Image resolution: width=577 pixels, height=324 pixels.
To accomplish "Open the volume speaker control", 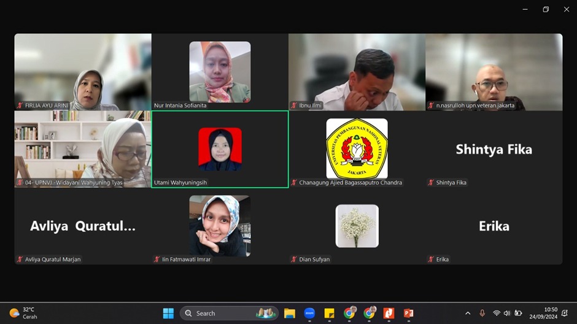I will pyautogui.click(x=507, y=313).
